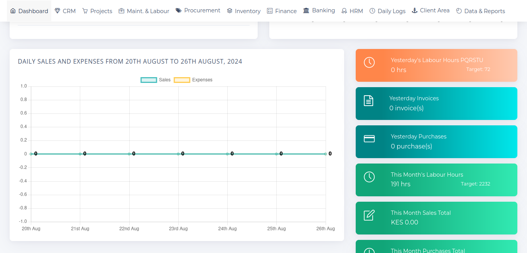The width and height of the screenshot is (527, 253).
Task: Click the Projects cart icon
Action: pos(85,11)
